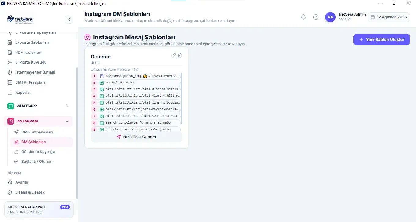Click the sidebar vertical scrollbar
Image resolution: width=416 pixels, height=222 pixels.
click(77, 133)
